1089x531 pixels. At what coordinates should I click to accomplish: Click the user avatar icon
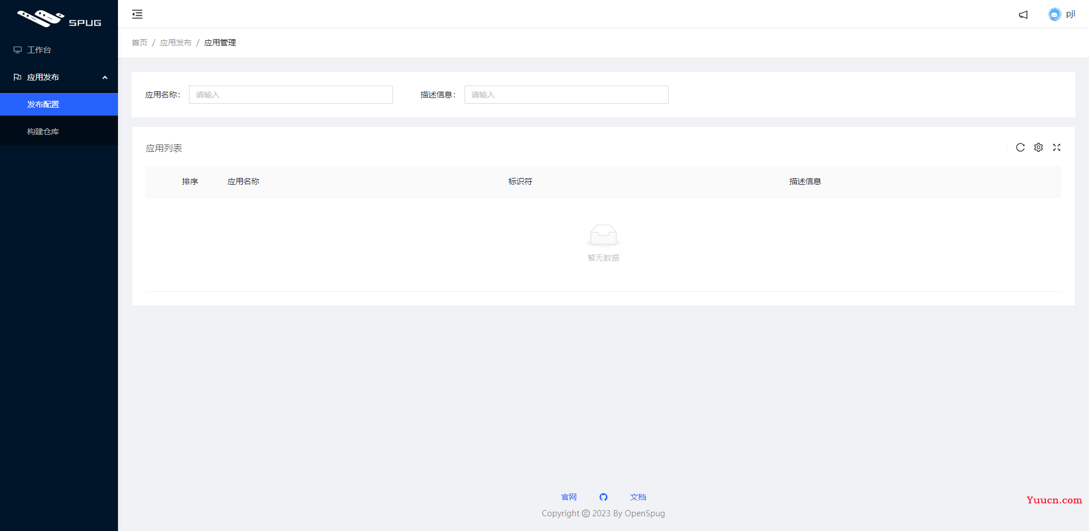click(x=1054, y=14)
